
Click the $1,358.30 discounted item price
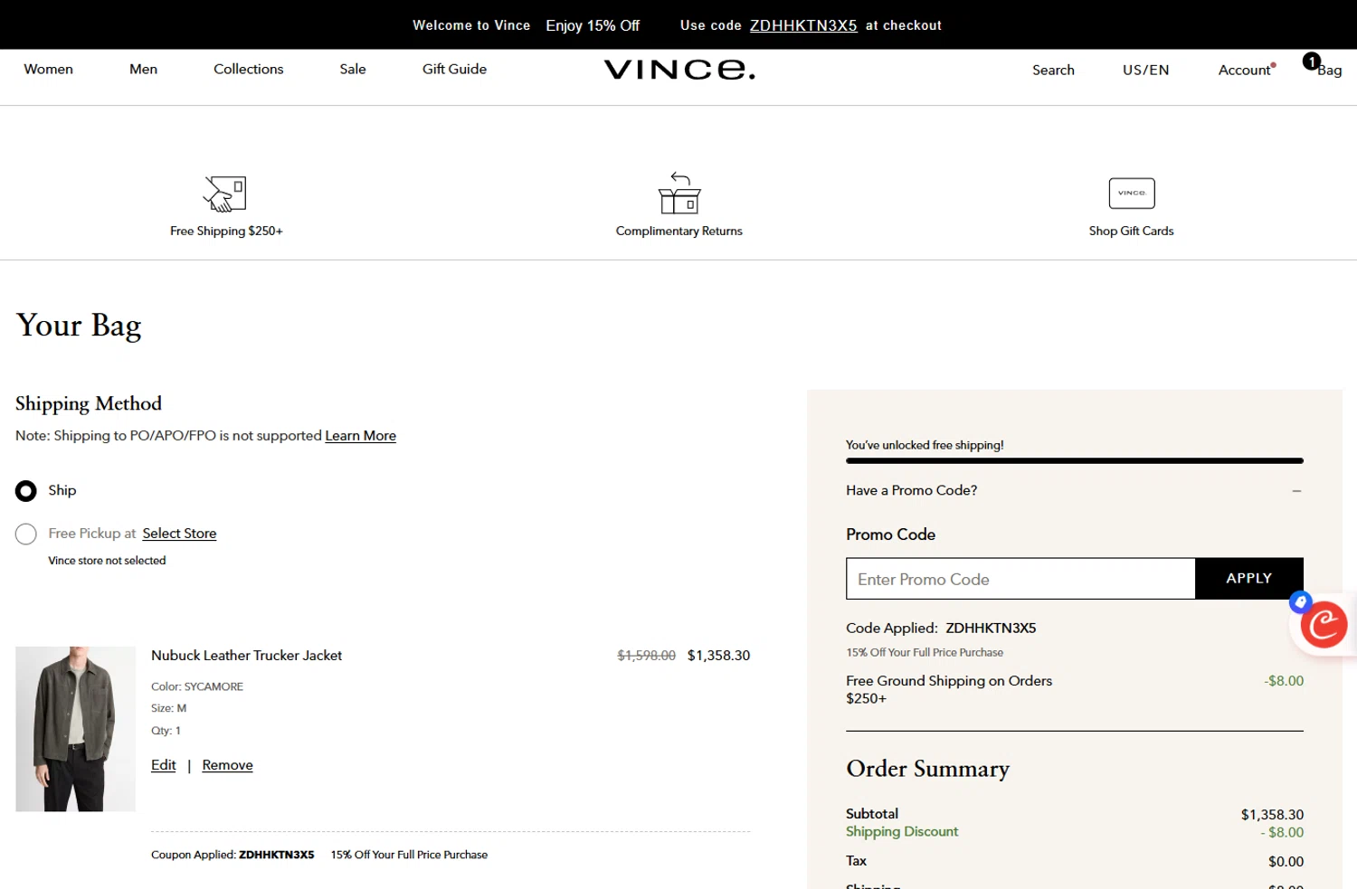tap(718, 656)
